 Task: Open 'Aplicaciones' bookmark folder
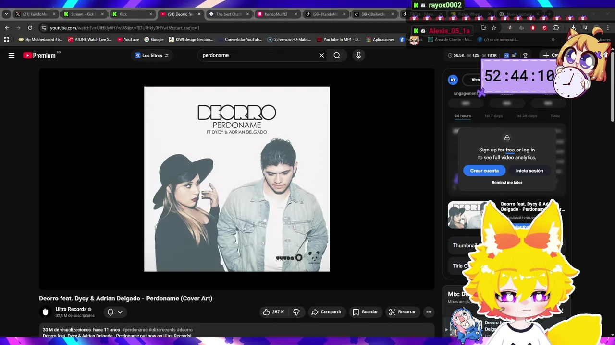(x=380, y=40)
